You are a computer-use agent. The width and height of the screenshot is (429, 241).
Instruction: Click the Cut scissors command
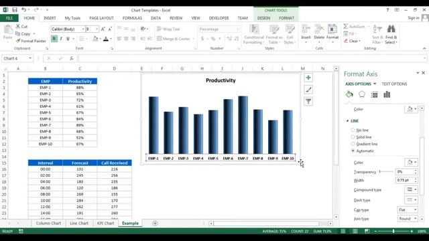(x=21, y=27)
